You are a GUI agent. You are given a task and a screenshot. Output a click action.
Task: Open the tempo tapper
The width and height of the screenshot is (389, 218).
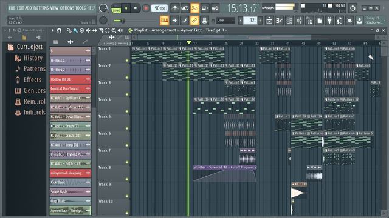pyautogui.click(x=339, y=21)
